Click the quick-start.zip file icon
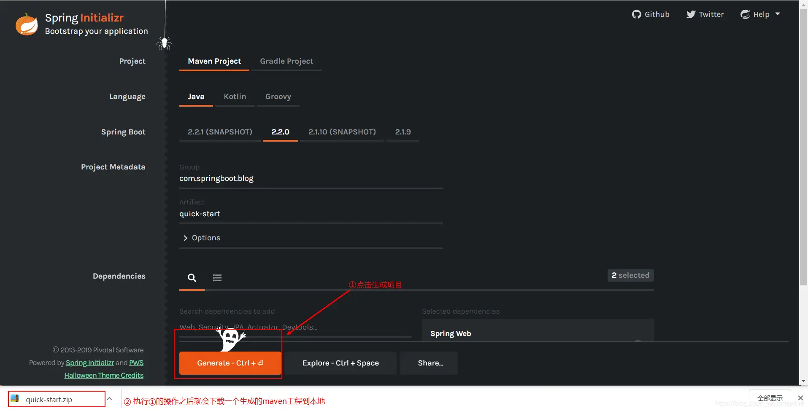Image resolution: width=808 pixels, height=411 pixels. tap(15, 399)
